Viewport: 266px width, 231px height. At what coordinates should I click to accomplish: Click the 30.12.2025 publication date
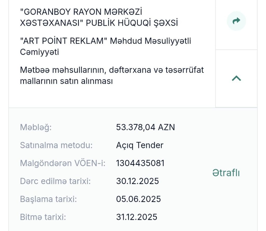point(137,181)
